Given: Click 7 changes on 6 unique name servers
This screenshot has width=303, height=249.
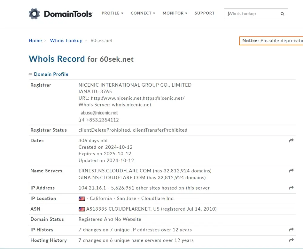Looking at the screenshot, I should (136, 240).
